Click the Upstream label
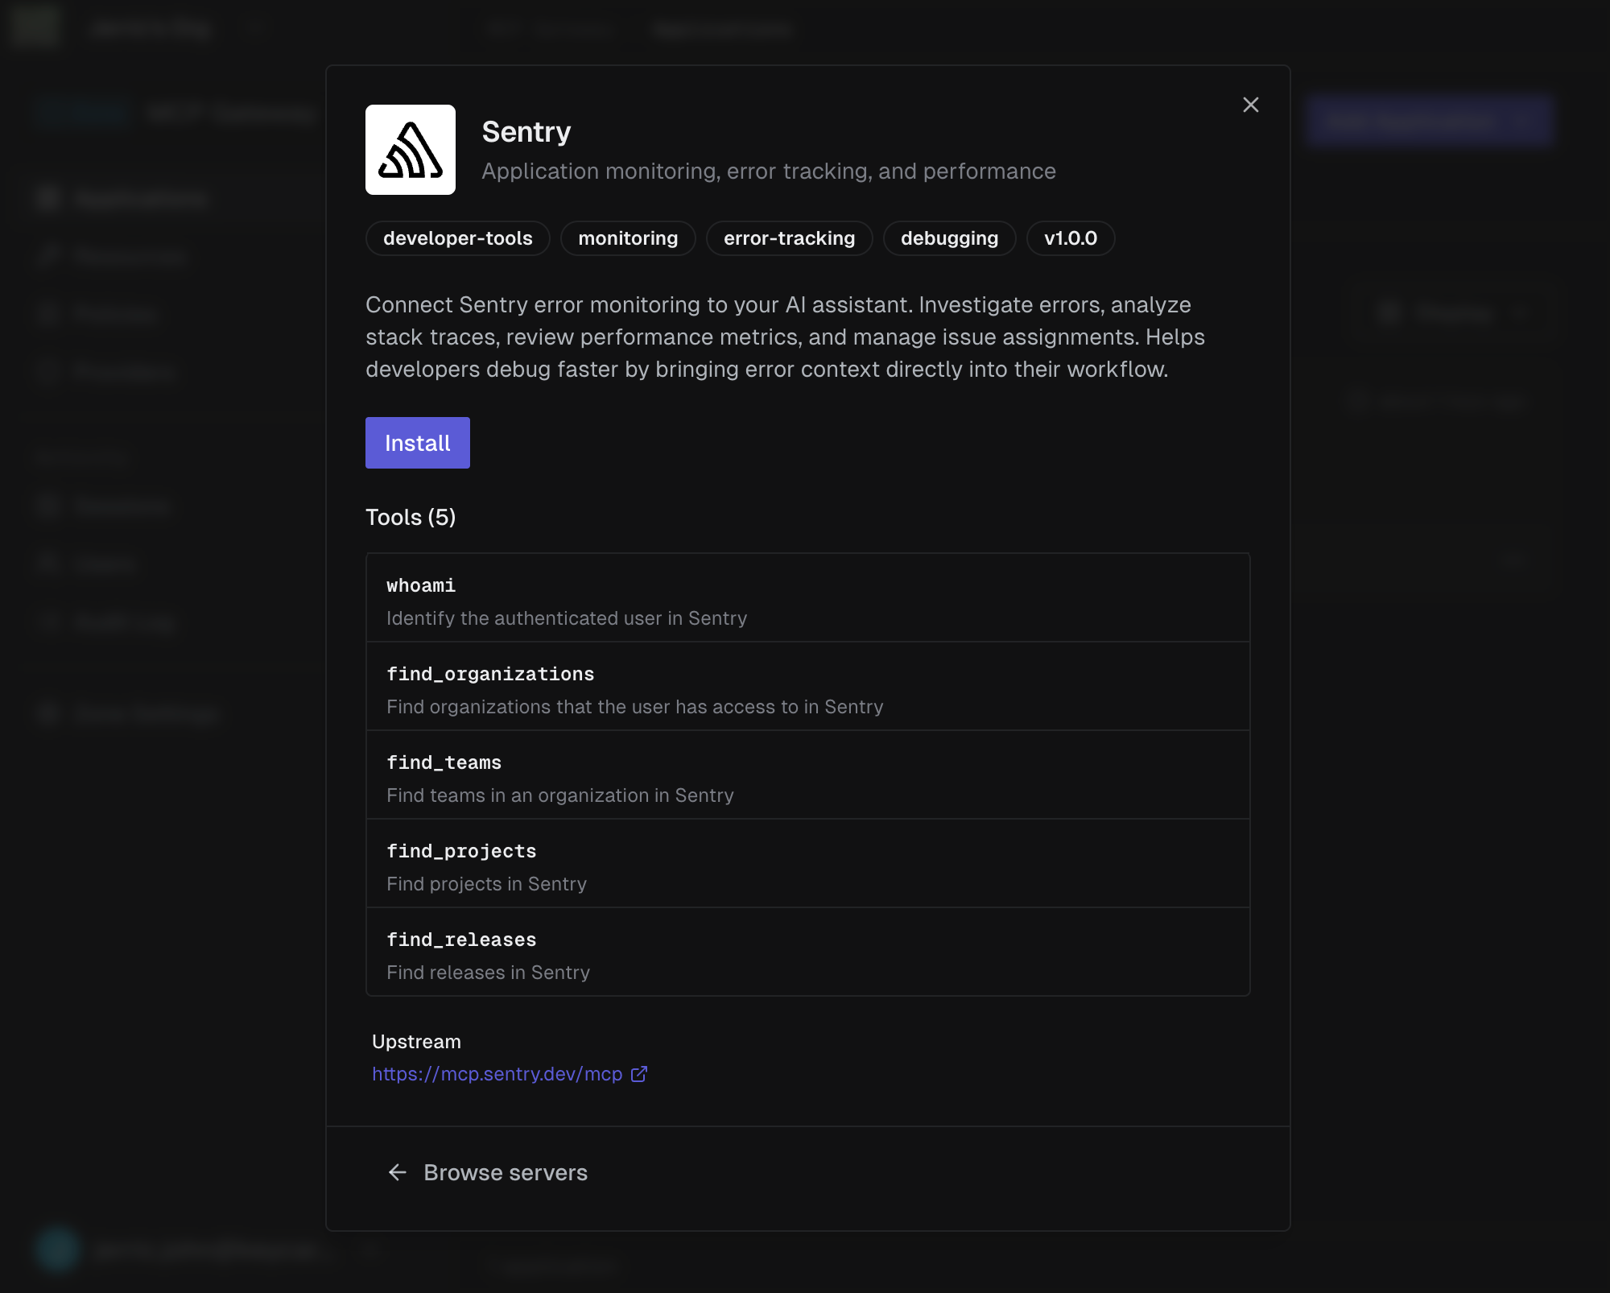Viewport: 1610px width, 1293px height. (416, 1042)
